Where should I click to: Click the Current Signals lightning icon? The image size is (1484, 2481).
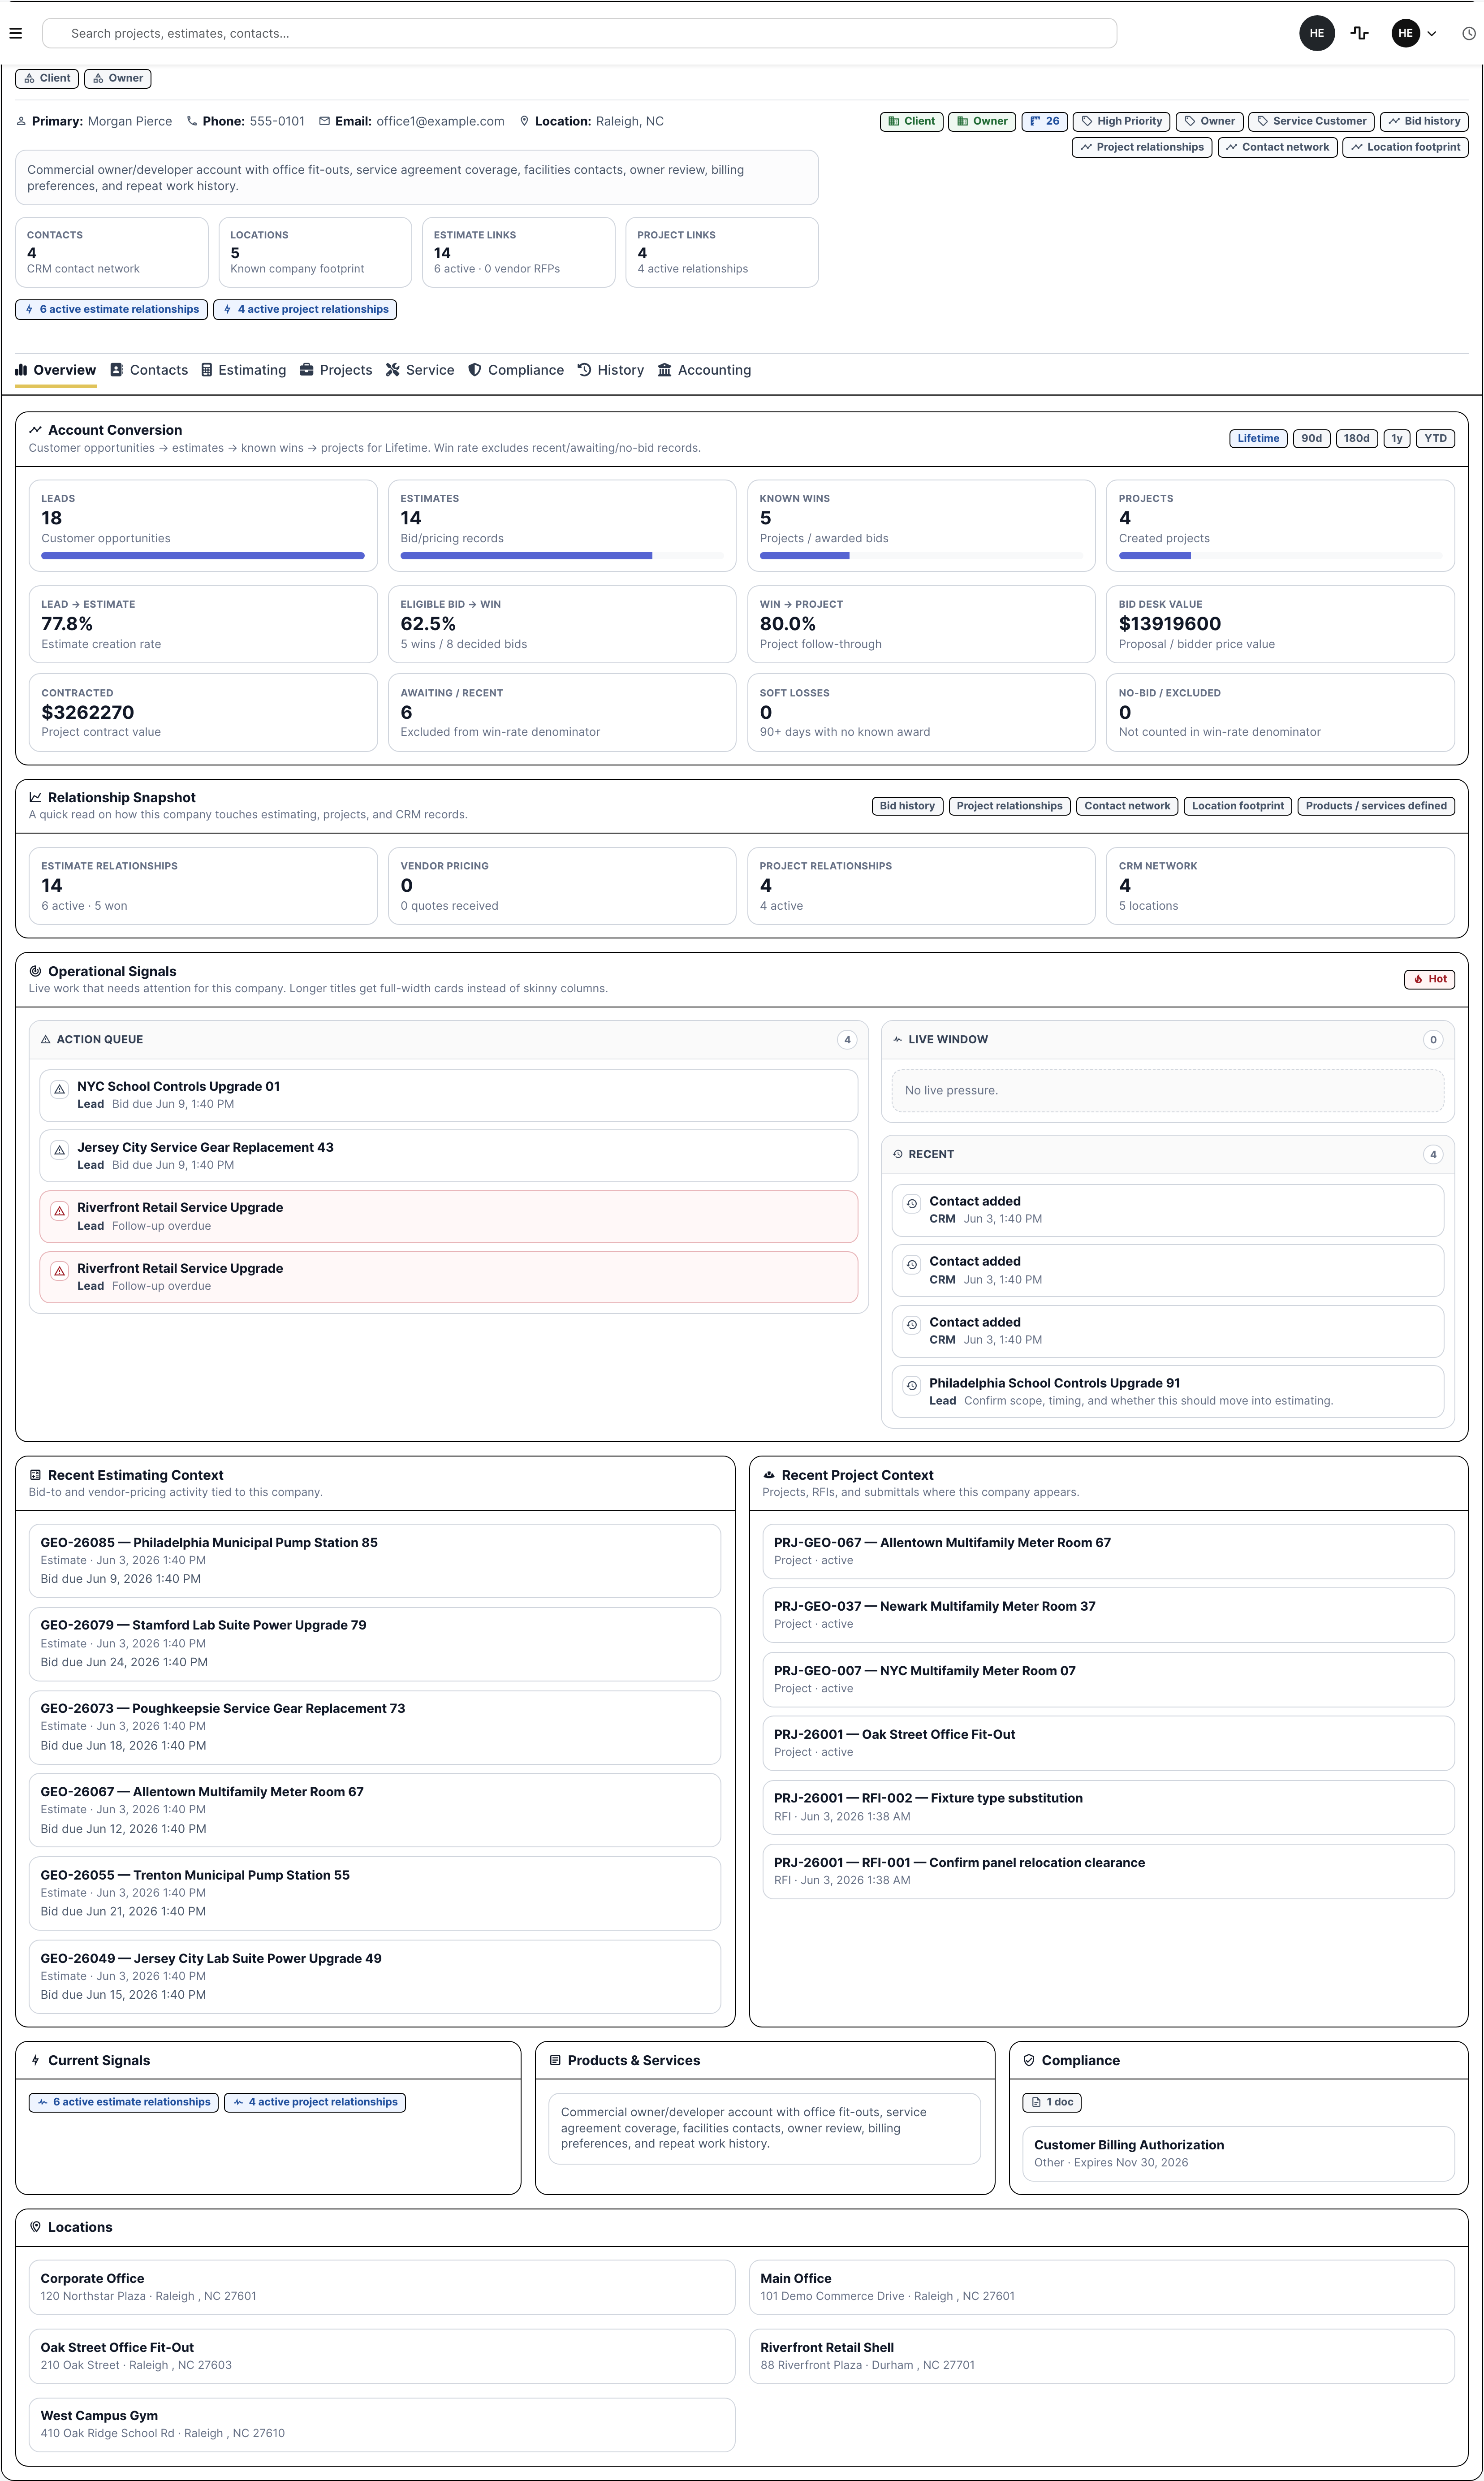(x=35, y=2060)
